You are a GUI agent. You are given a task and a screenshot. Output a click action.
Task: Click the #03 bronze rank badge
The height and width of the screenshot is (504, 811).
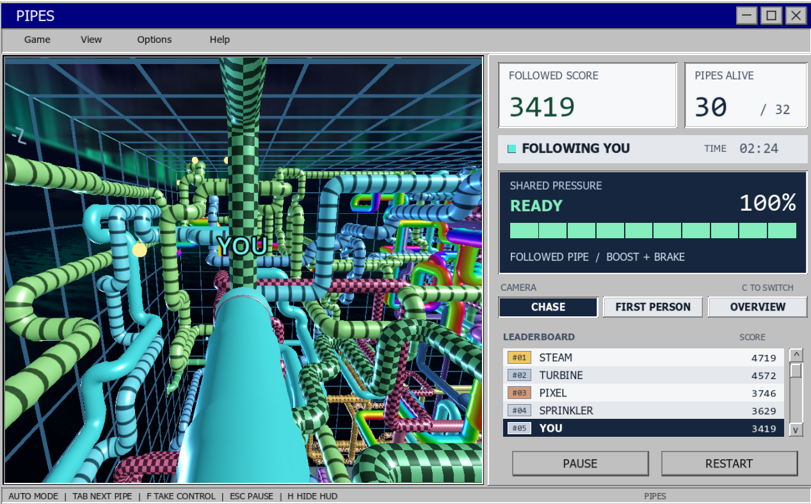tap(519, 393)
